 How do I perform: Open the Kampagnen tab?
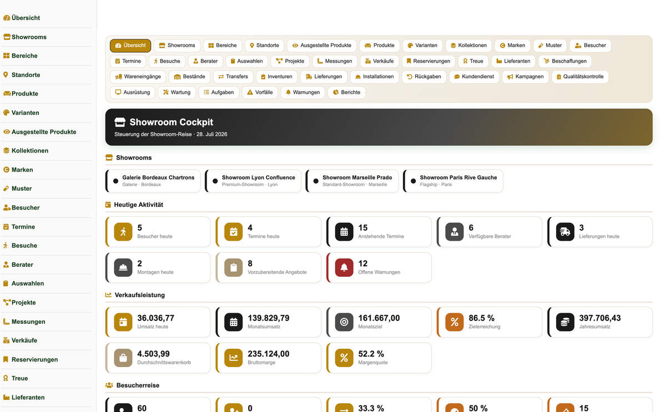(525, 77)
